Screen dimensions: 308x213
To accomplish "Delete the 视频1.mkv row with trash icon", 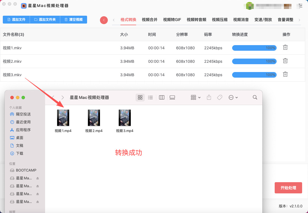I will [285, 47].
